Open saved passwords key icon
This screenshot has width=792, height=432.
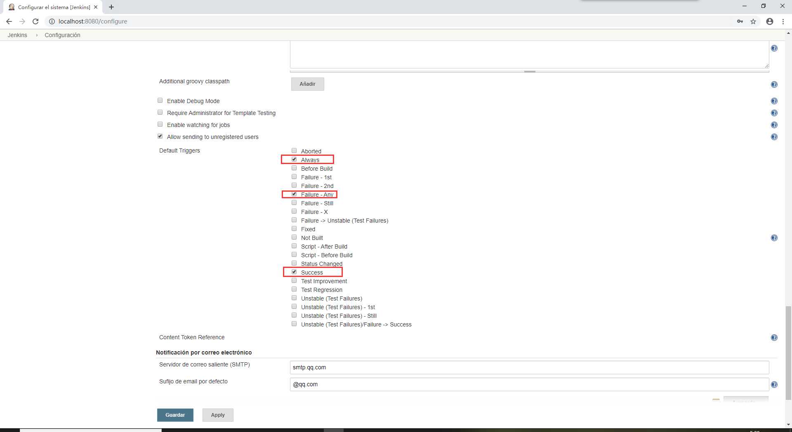(x=740, y=21)
